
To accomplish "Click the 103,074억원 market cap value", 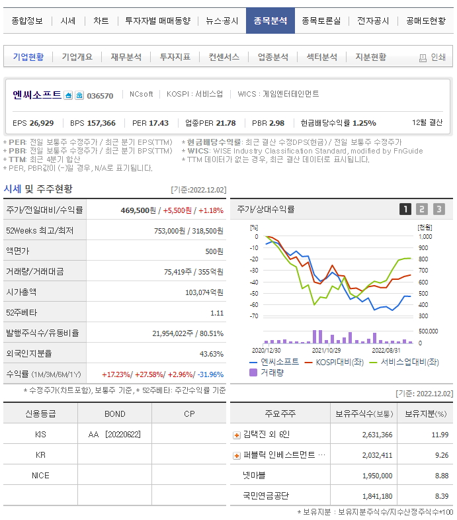I will (x=204, y=292).
